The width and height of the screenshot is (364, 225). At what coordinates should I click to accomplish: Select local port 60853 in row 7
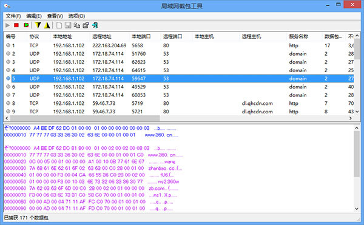click(139, 95)
